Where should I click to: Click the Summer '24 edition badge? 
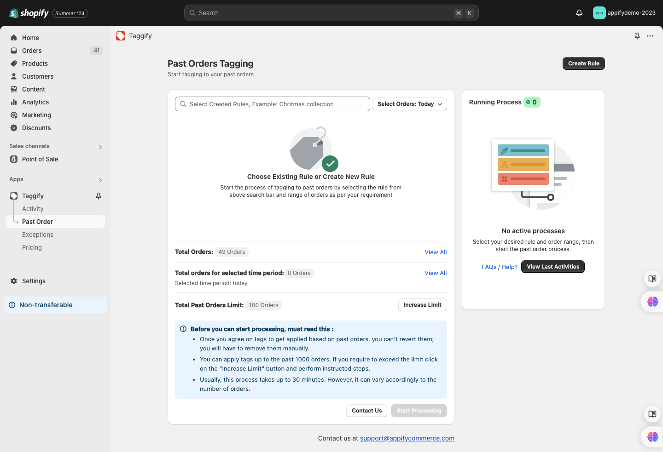[x=70, y=13]
